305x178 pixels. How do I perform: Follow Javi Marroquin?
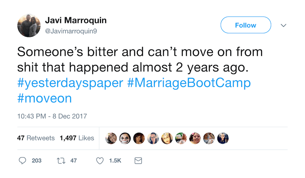246,25
